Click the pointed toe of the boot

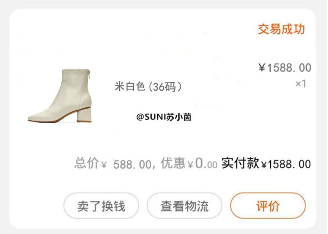pyautogui.click(x=33, y=118)
